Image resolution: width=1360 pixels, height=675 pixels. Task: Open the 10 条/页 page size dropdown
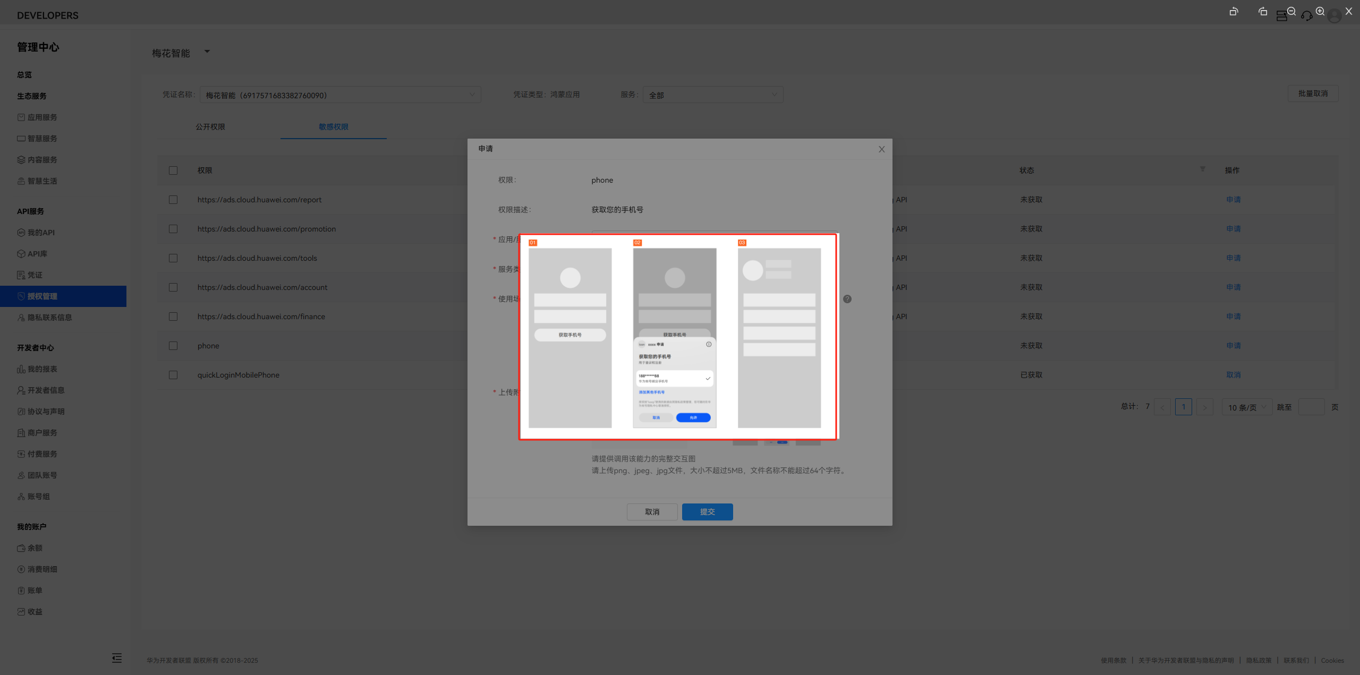click(x=1247, y=407)
